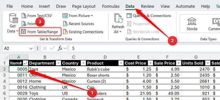The width and height of the screenshot is (220, 100).
Task: Open the Get Data menu
Action: pyautogui.click(x=13, y=23)
